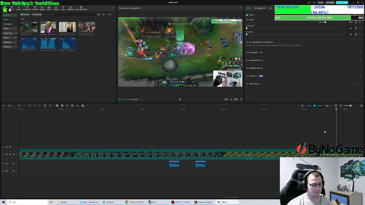Play the preview video
This screenshot has width=365, height=205.
point(180,99)
